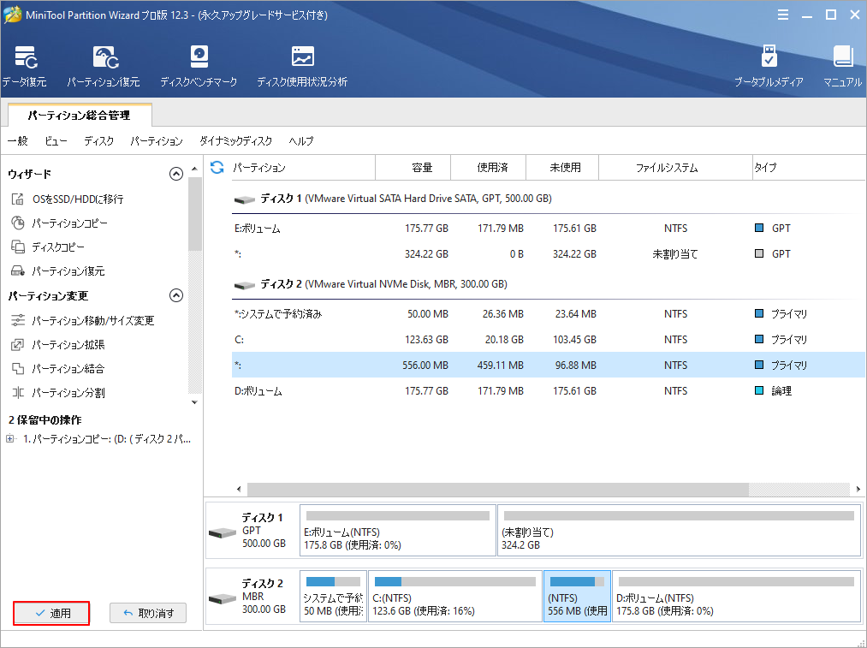This screenshot has height=648, width=867.
Task: Select the 556.00 MB partition row
Action: pos(548,366)
